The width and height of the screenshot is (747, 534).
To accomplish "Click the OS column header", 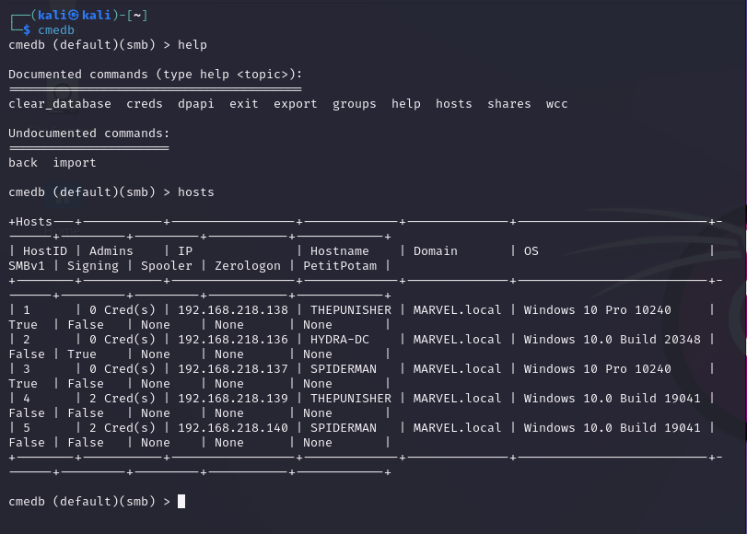I will click(531, 251).
